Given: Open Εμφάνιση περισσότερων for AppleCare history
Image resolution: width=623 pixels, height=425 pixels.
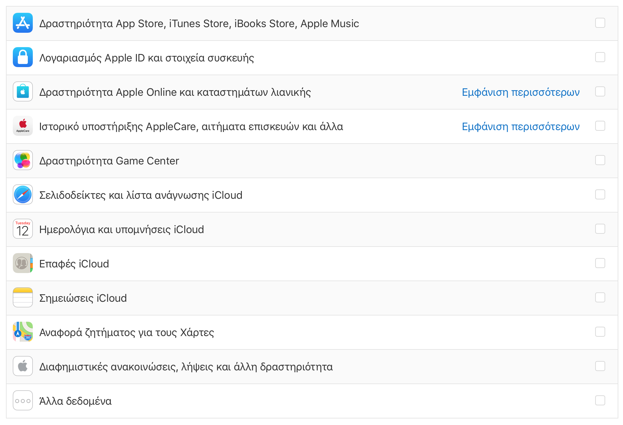Looking at the screenshot, I should [521, 127].
